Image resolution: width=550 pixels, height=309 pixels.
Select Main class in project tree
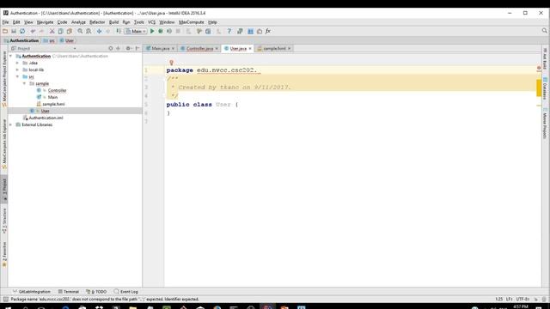pos(52,97)
